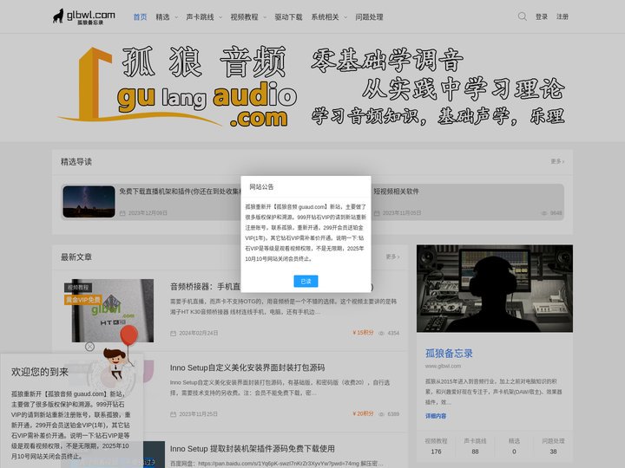Click the views eye icon beside 9648
625x468 pixels.
[543, 213]
